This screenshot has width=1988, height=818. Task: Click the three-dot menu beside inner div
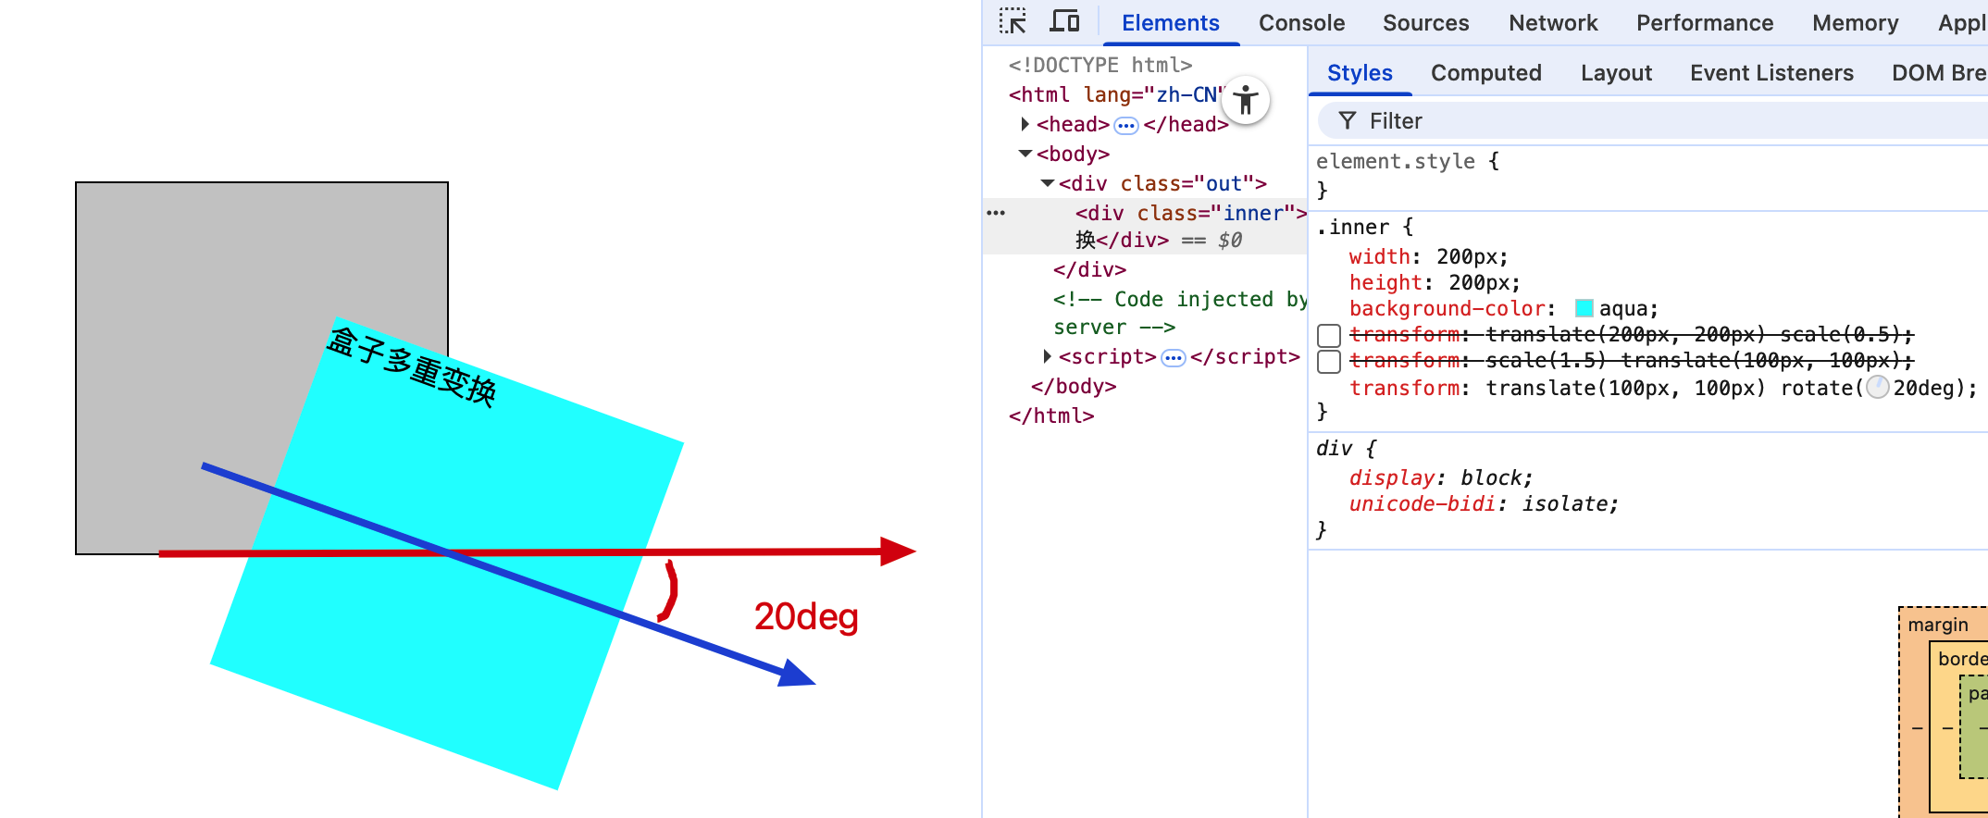pos(996,213)
